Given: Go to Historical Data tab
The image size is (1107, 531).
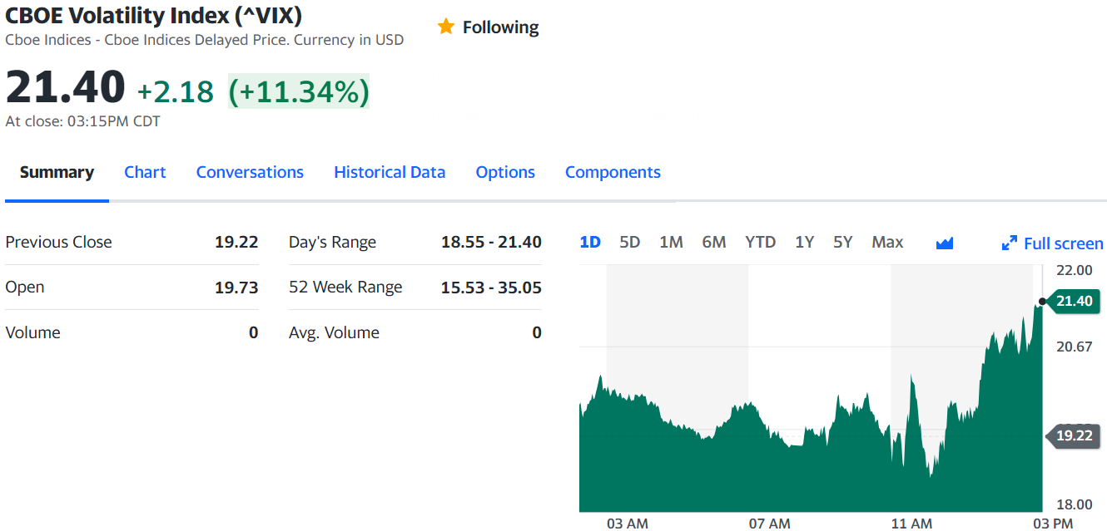Looking at the screenshot, I should [390, 172].
